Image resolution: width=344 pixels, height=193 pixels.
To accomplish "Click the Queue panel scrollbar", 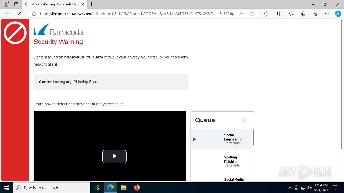I will click(253, 137).
